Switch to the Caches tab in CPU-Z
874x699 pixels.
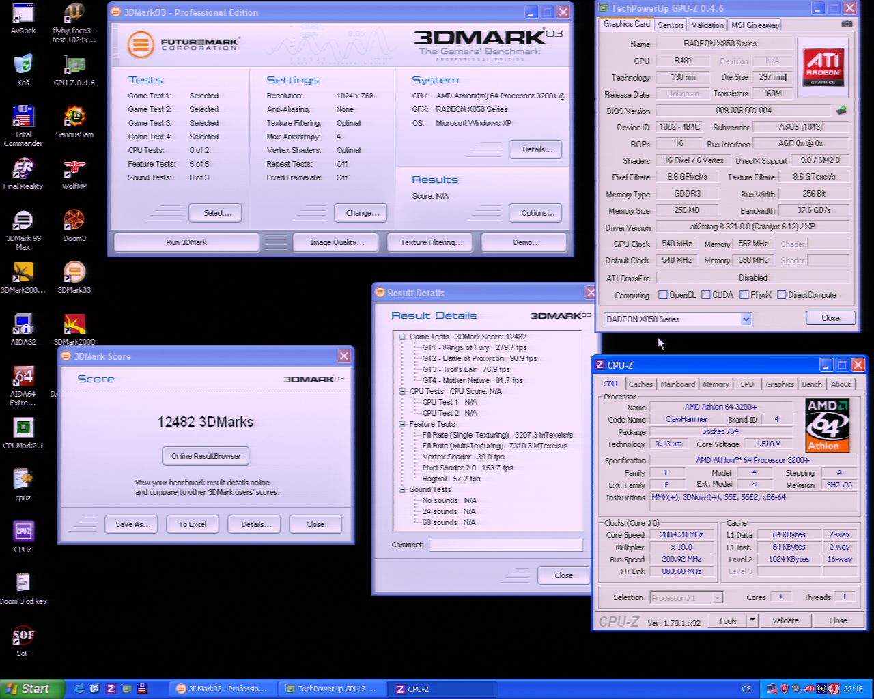[640, 384]
